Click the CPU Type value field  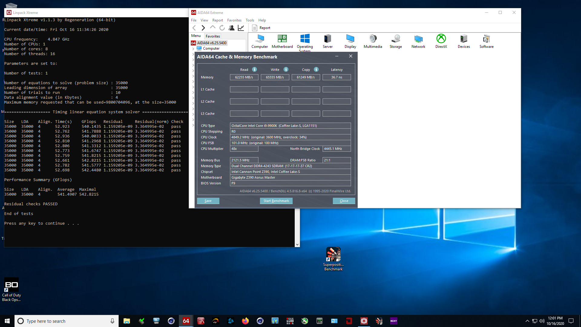coord(290,126)
